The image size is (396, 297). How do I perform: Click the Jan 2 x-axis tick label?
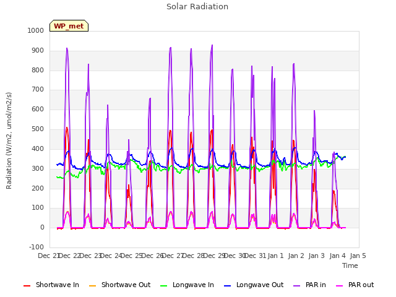pyautogui.click(x=296, y=256)
